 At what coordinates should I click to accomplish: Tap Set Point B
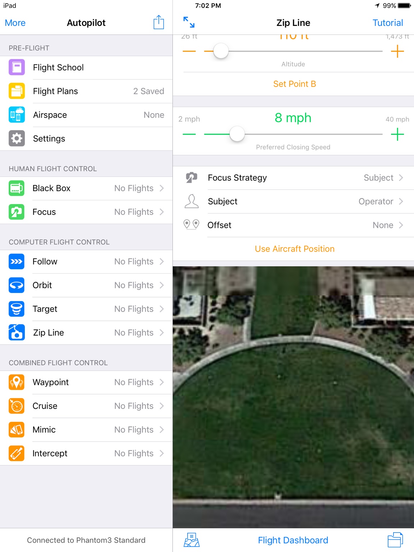click(294, 84)
